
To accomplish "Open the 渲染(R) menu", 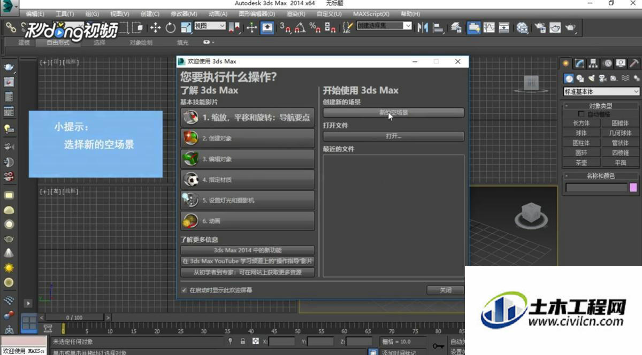I will (295, 14).
